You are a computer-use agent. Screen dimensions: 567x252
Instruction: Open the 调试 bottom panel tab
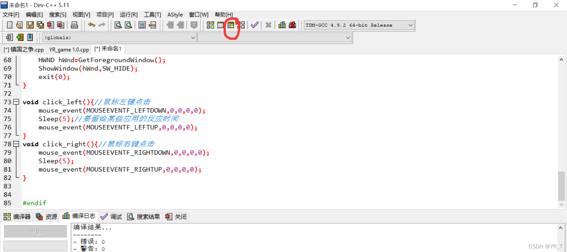(x=111, y=217)
